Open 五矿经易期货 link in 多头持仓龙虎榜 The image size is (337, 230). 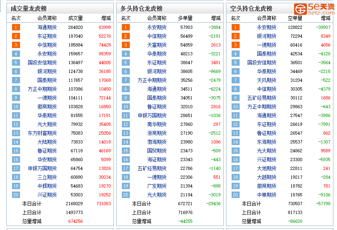tap(152, 168)
